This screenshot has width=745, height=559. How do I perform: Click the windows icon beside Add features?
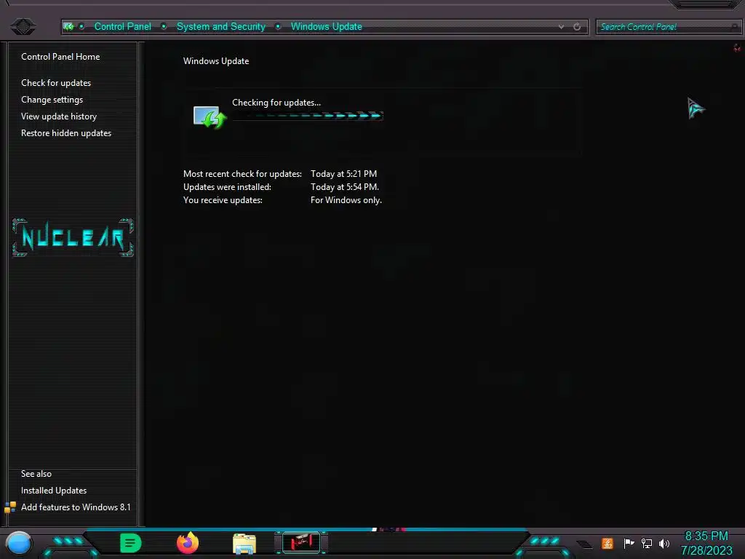click(x=10, y=507)
